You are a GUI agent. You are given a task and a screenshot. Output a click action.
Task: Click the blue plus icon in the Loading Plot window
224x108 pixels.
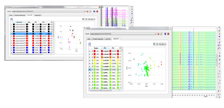click(x=165, y=34)
